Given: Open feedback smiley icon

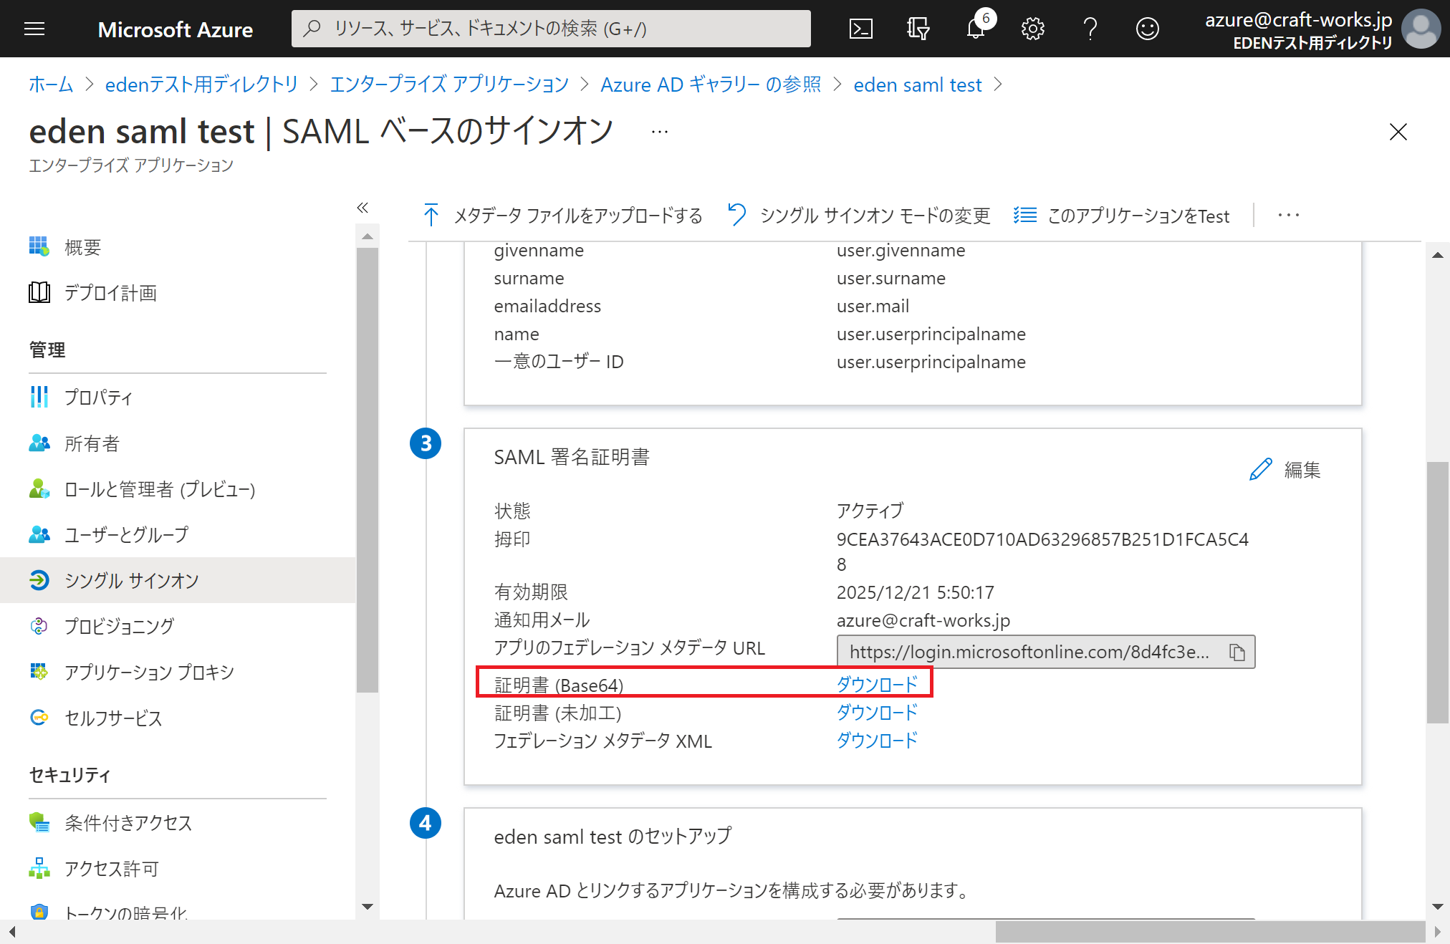Looking at the screenshot, I should pos(1147,29).
